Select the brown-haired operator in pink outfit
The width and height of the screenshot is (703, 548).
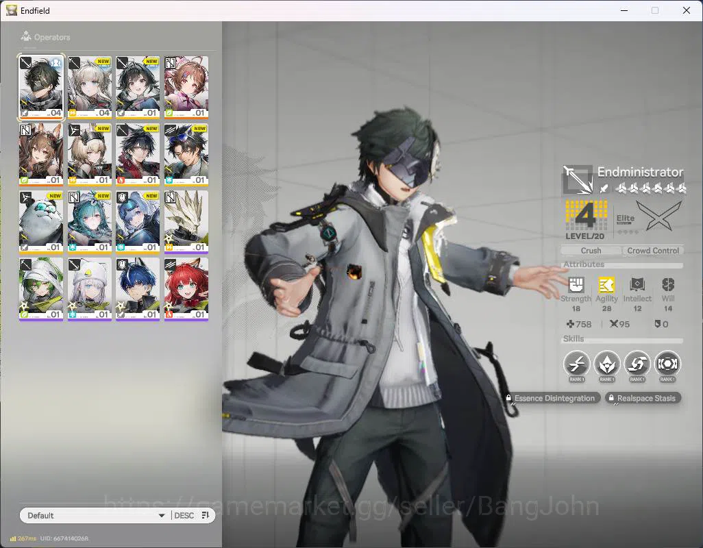pos(186,88)
